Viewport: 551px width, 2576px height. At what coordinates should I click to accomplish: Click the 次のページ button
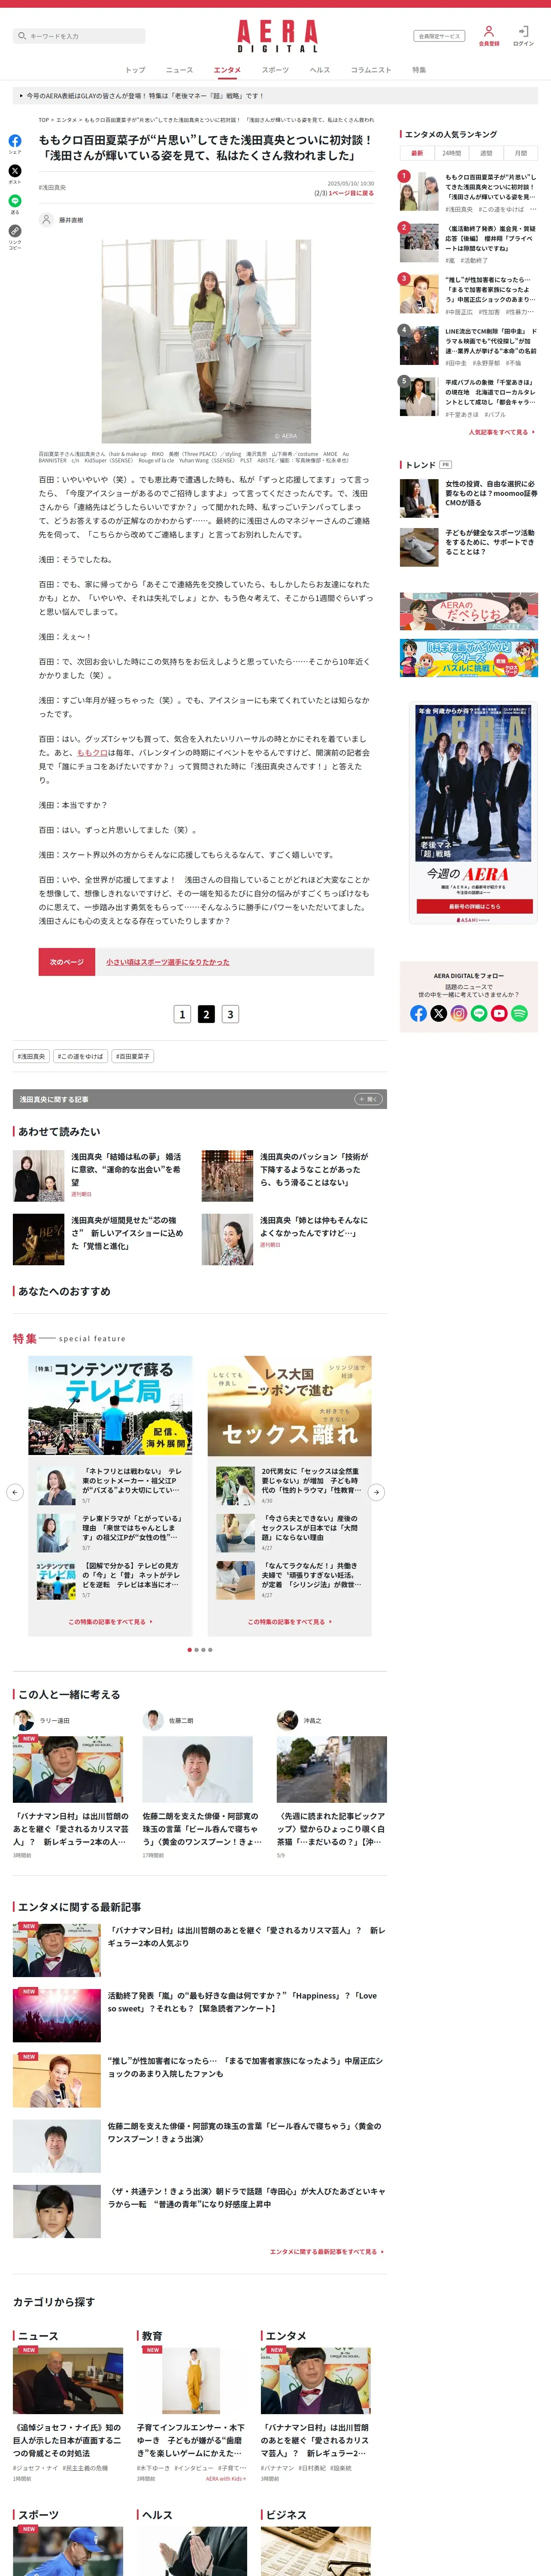point(67,962)
